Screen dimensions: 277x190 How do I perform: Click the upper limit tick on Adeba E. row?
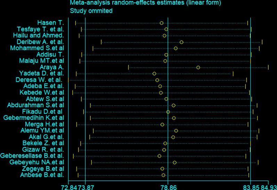(x=245, y=86)
